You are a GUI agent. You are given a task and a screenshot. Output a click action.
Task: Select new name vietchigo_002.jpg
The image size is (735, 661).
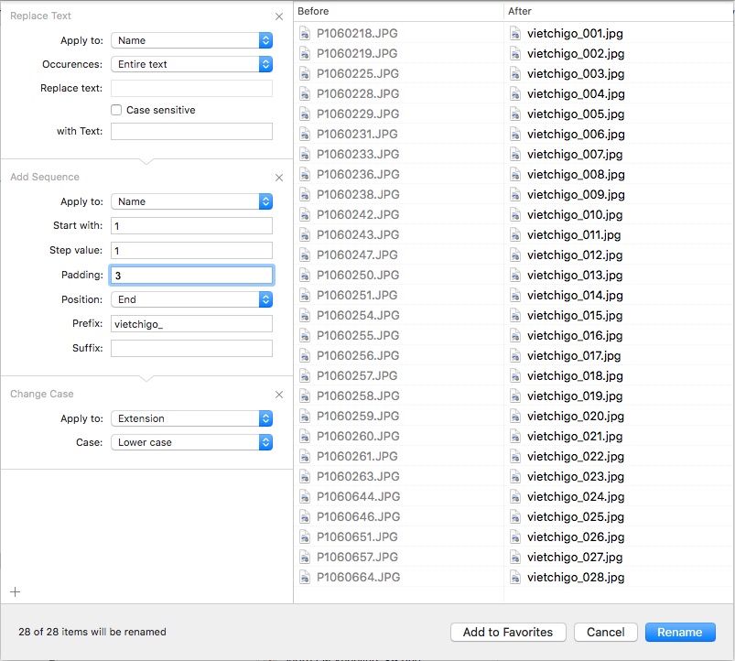click(x=576, y=54)
